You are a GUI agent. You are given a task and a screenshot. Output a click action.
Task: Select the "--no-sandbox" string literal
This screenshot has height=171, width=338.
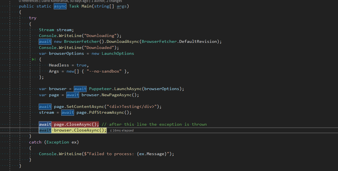click(x=104, y=71)
